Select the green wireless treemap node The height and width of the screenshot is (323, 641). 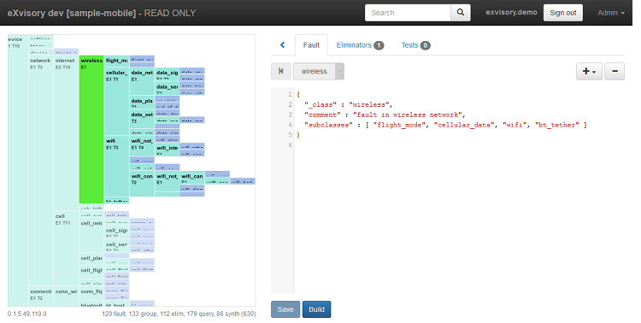tap(91, 129)
